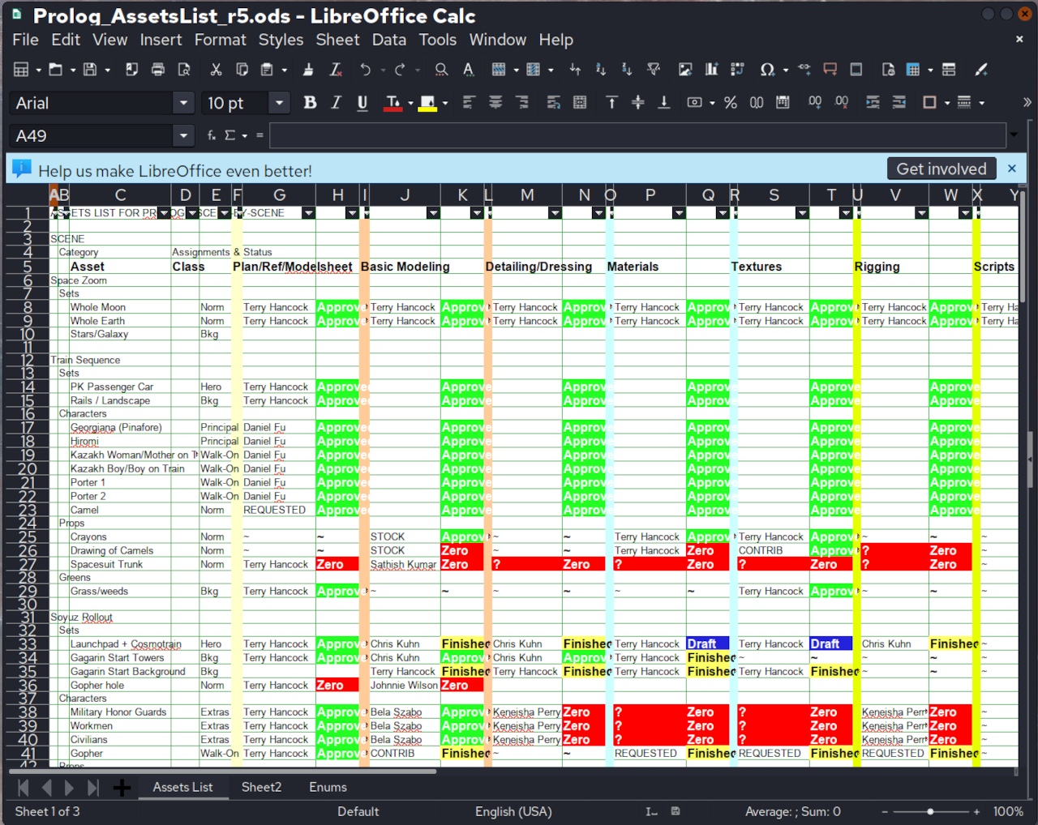
Task: Click the AutoFilter funnel icon
Action: coord(653,70)
